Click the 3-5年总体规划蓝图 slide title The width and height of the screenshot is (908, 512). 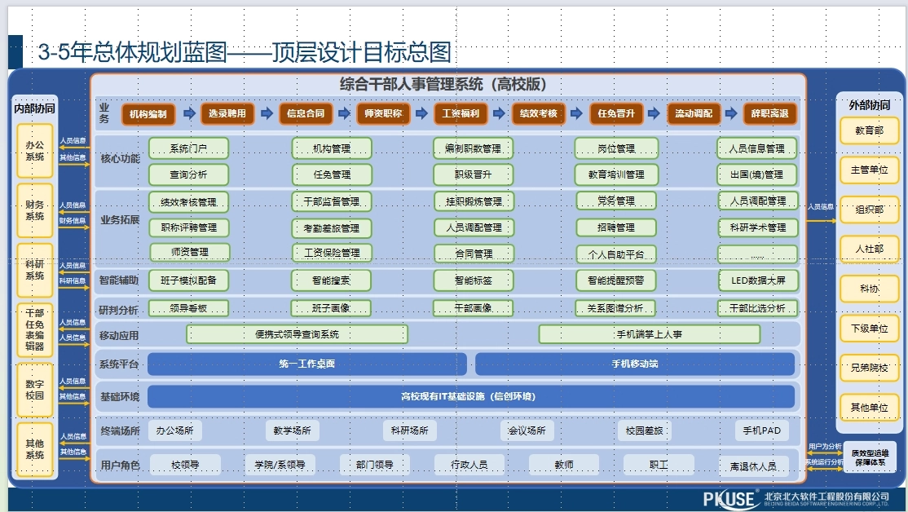tap(245, 52)
